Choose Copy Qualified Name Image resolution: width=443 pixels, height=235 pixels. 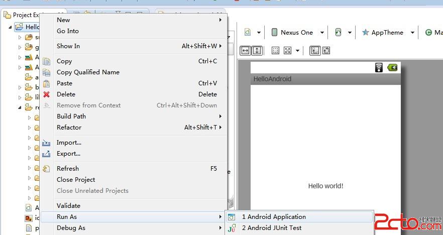(134, 72)
